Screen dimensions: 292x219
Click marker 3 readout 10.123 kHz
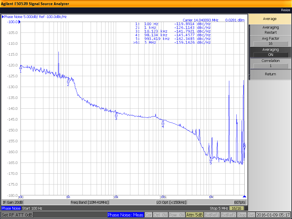tap(173, 31)
